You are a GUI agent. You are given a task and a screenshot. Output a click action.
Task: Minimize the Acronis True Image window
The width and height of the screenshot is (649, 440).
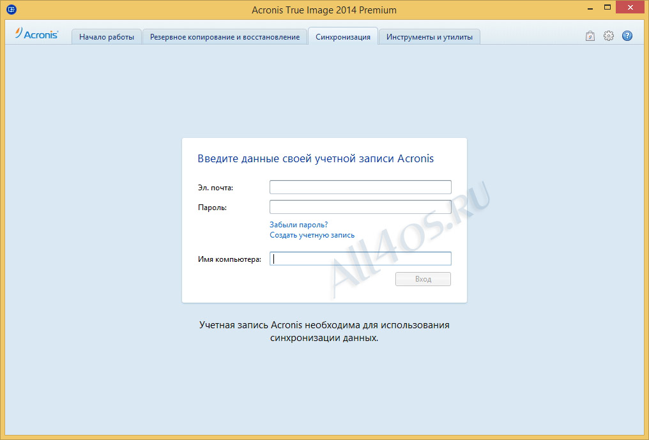[x=590, y=8]
